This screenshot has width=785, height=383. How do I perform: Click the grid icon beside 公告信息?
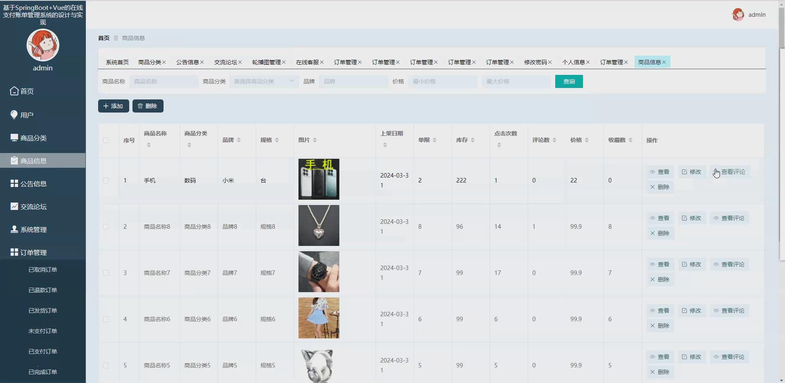pos(14,183)
